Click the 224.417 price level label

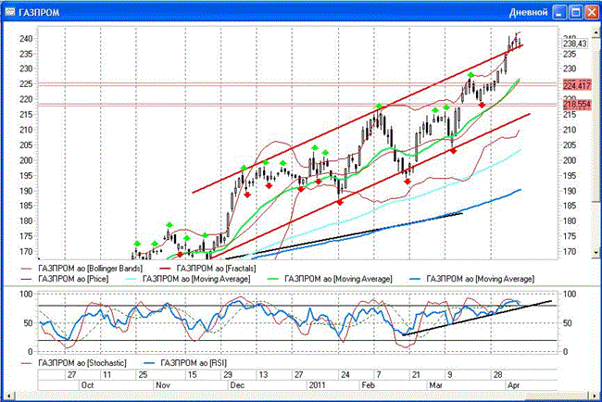[577, 85]
